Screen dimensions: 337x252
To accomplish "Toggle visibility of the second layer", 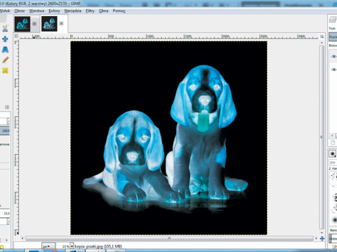I will (x=334, y=69).
